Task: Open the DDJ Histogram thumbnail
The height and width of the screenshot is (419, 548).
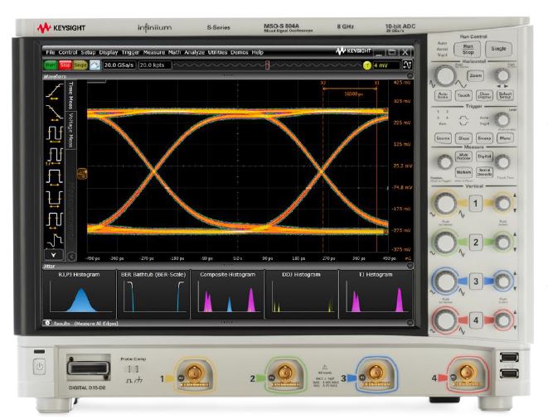Action: [x=301, y=294]
